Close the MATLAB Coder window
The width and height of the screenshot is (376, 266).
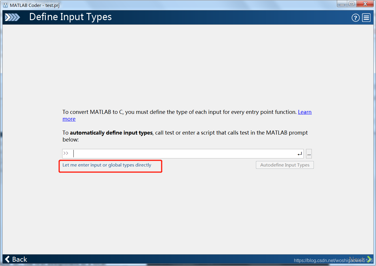click(x=365, y=4)
